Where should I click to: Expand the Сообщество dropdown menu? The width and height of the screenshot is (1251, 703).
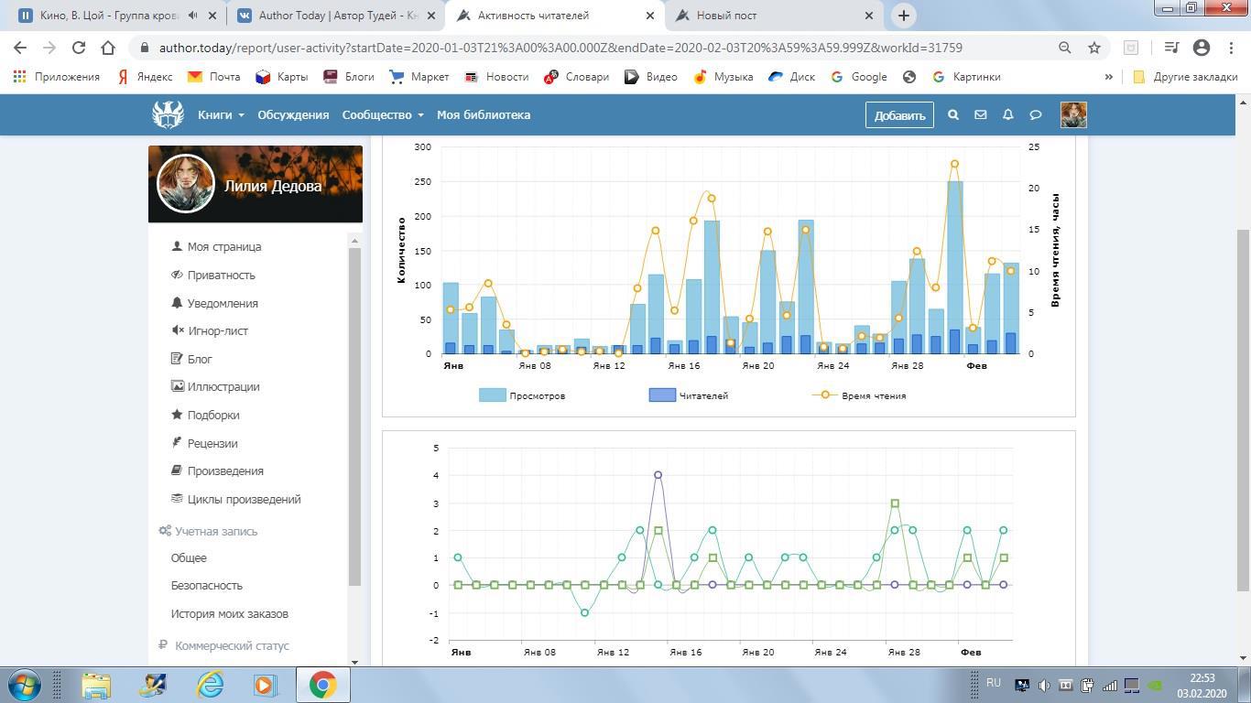(382, 115)
